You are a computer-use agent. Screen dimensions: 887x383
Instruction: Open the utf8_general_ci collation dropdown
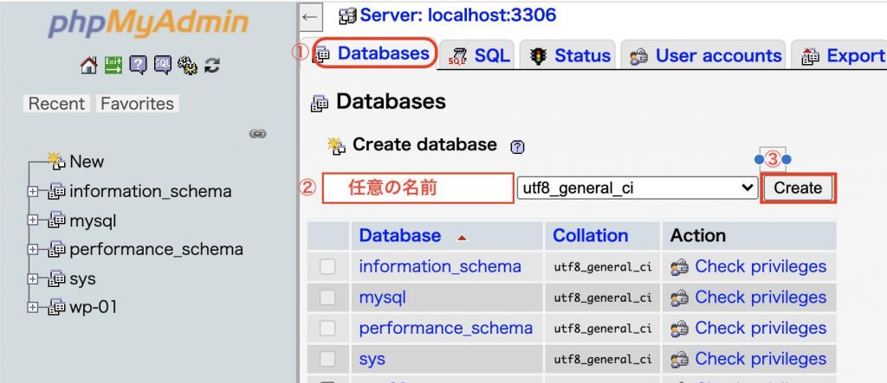click(x=637, y=188)
